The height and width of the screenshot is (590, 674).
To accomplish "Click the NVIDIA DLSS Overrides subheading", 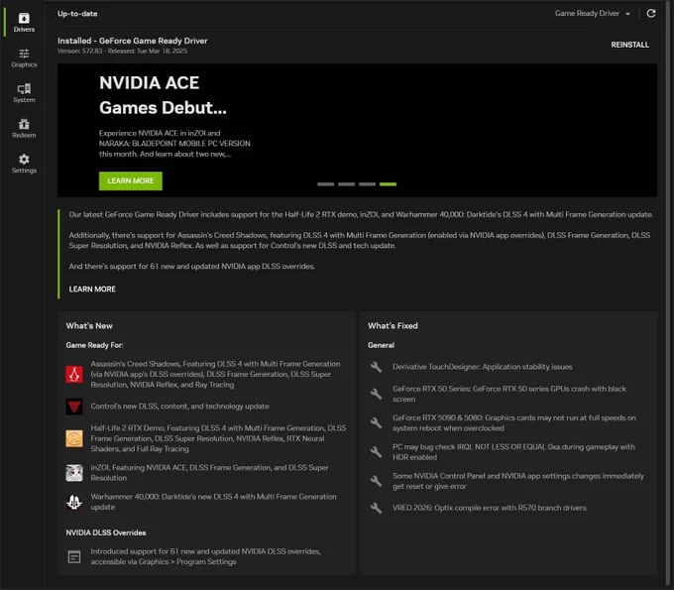I will 106,532.
